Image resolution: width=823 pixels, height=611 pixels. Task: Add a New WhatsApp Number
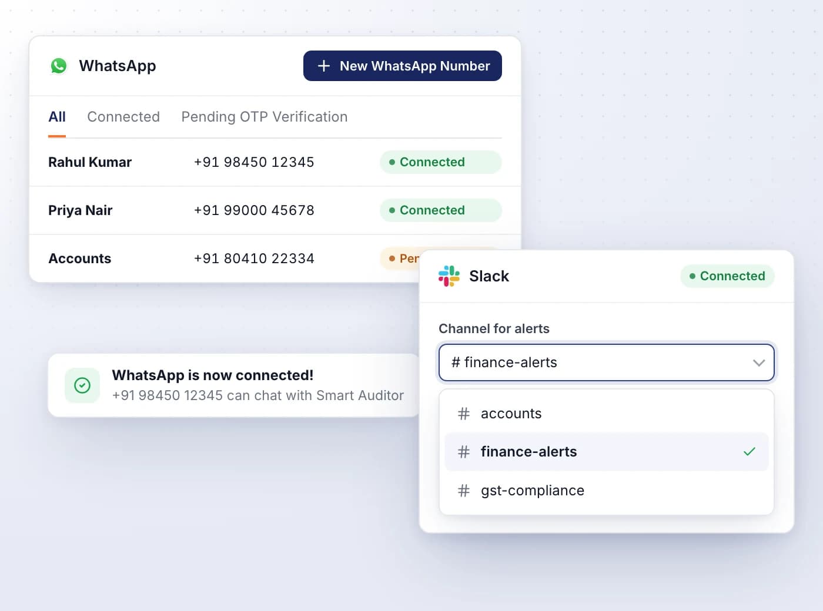[x=403, y=66]
